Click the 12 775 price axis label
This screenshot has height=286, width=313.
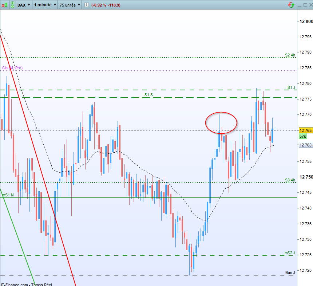point(306,99)
